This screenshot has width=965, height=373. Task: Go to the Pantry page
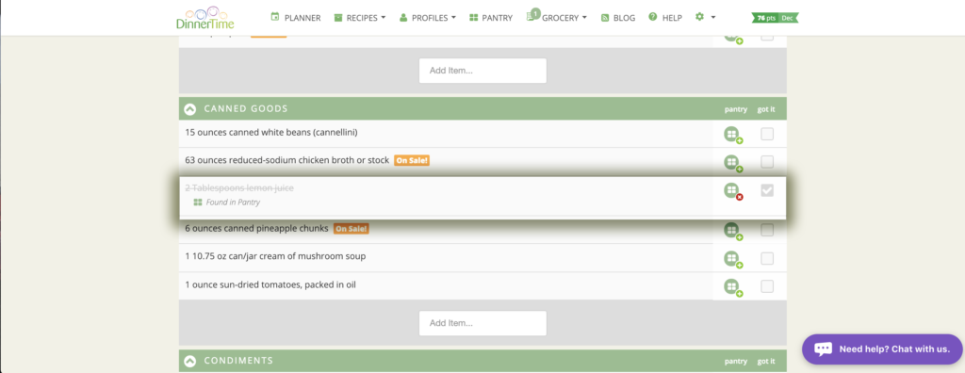pos(490,18)
